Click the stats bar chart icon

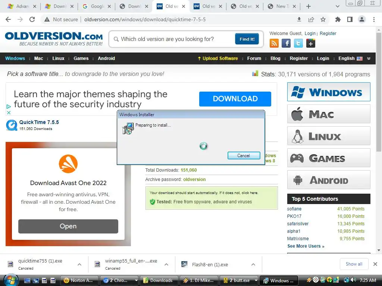pos(255,74)
